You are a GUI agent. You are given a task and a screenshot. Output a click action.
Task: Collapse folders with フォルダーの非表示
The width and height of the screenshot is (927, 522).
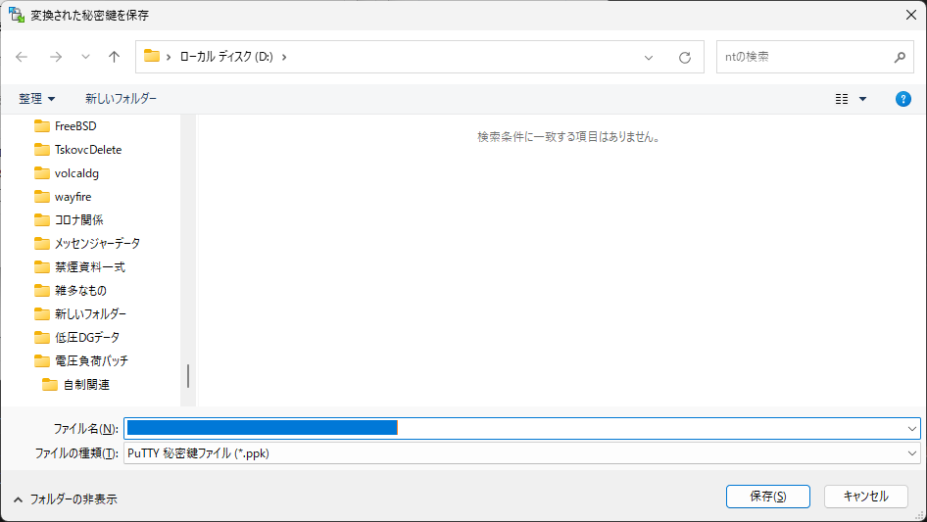point(65,499)
